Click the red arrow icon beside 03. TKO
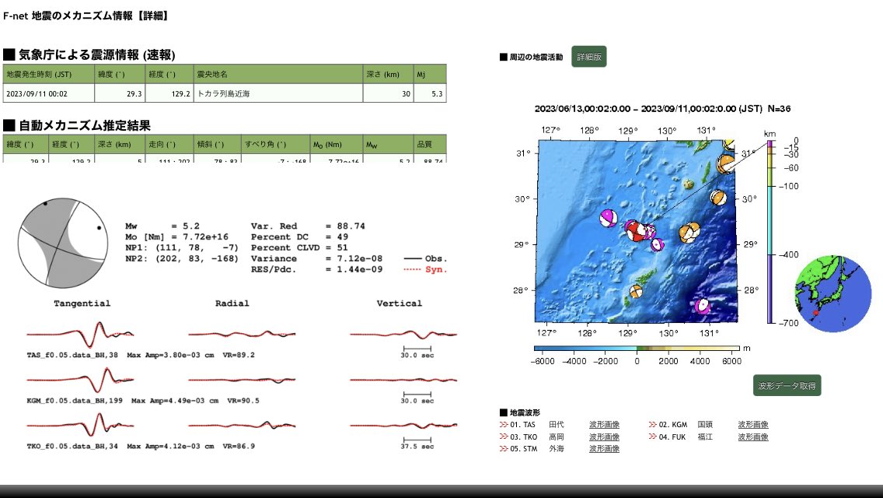 coord(504,437)
